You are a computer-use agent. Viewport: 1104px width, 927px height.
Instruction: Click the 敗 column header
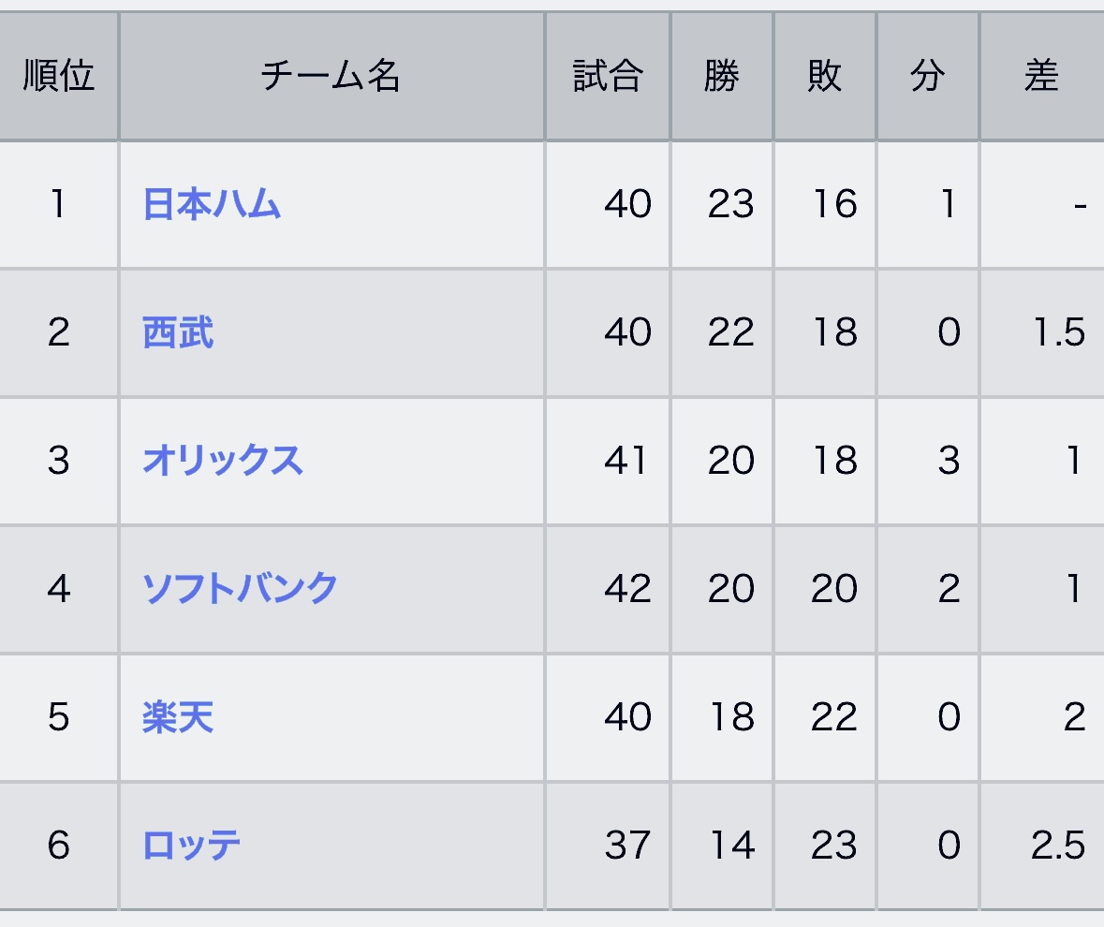[824, 76]
